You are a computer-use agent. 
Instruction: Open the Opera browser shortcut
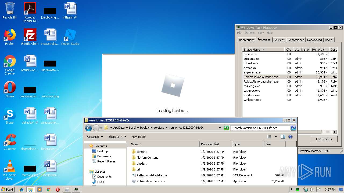[10, 90]
